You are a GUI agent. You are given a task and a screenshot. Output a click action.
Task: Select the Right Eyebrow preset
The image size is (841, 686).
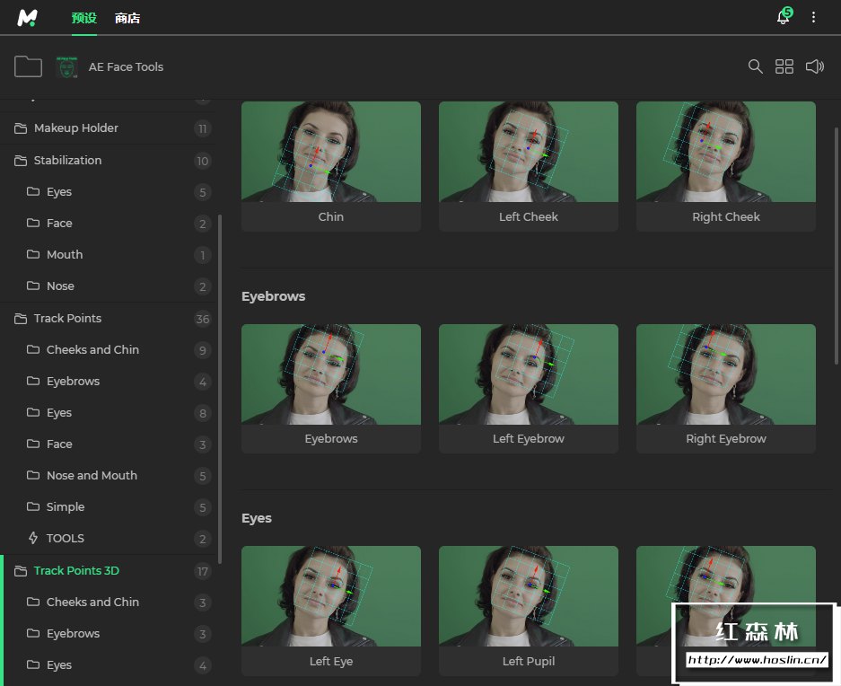[726, 374]
